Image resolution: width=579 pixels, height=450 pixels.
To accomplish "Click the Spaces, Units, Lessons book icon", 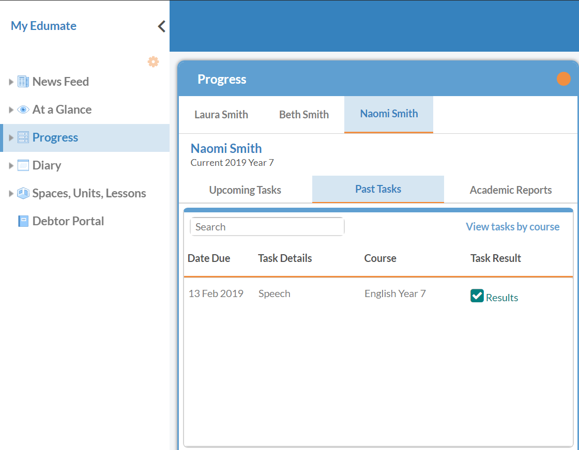I will click(x=23, y=193).
